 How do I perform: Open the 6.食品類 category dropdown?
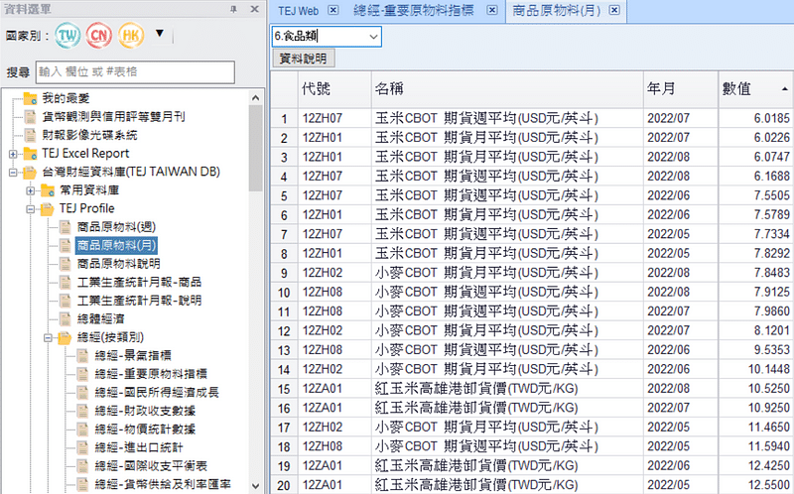(373, 36)
